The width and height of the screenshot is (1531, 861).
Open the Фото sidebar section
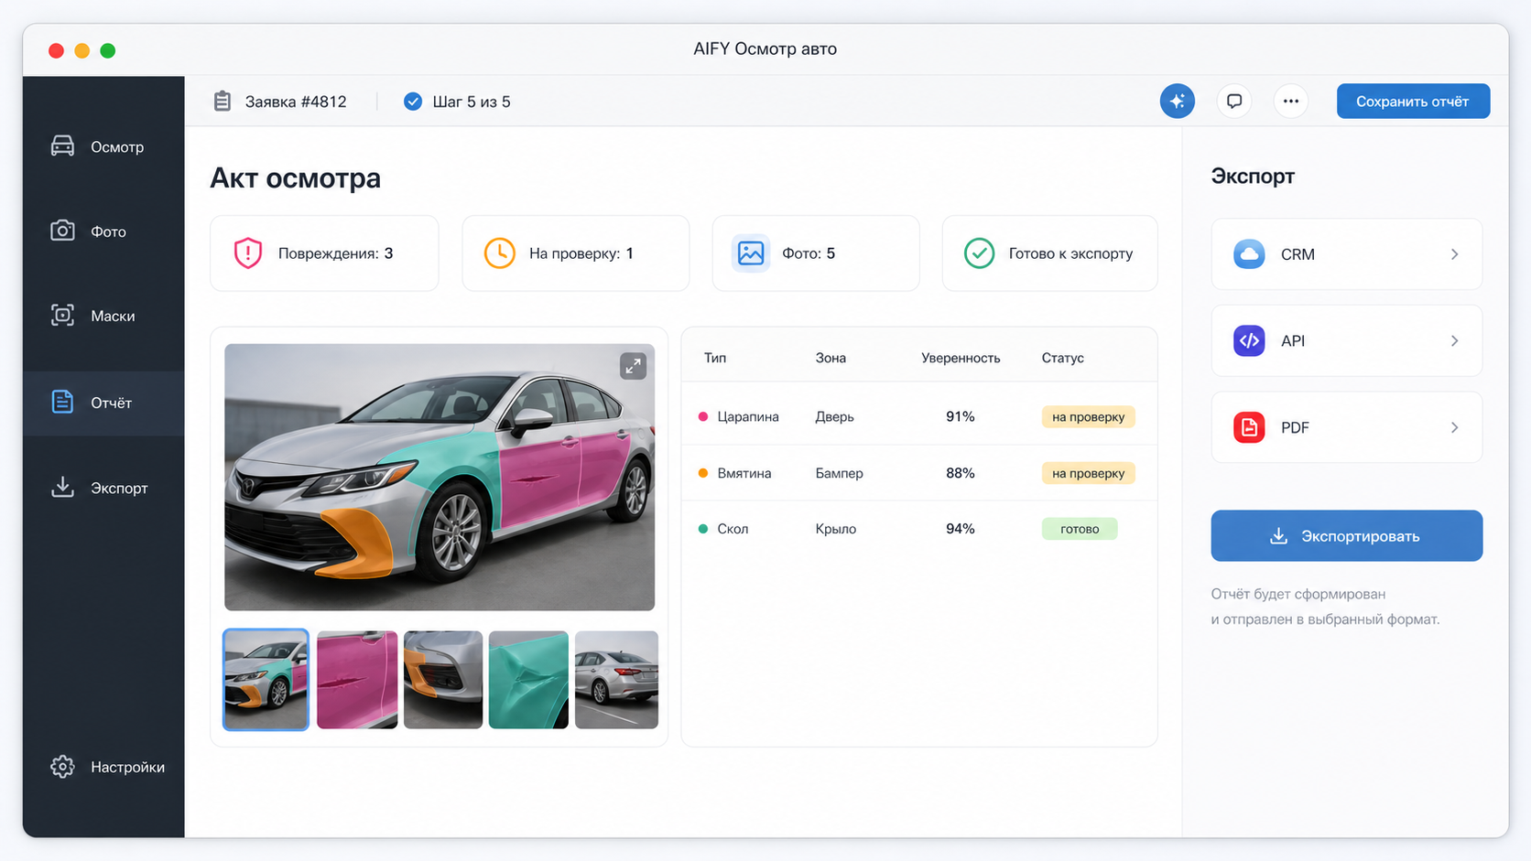[103, 231]
